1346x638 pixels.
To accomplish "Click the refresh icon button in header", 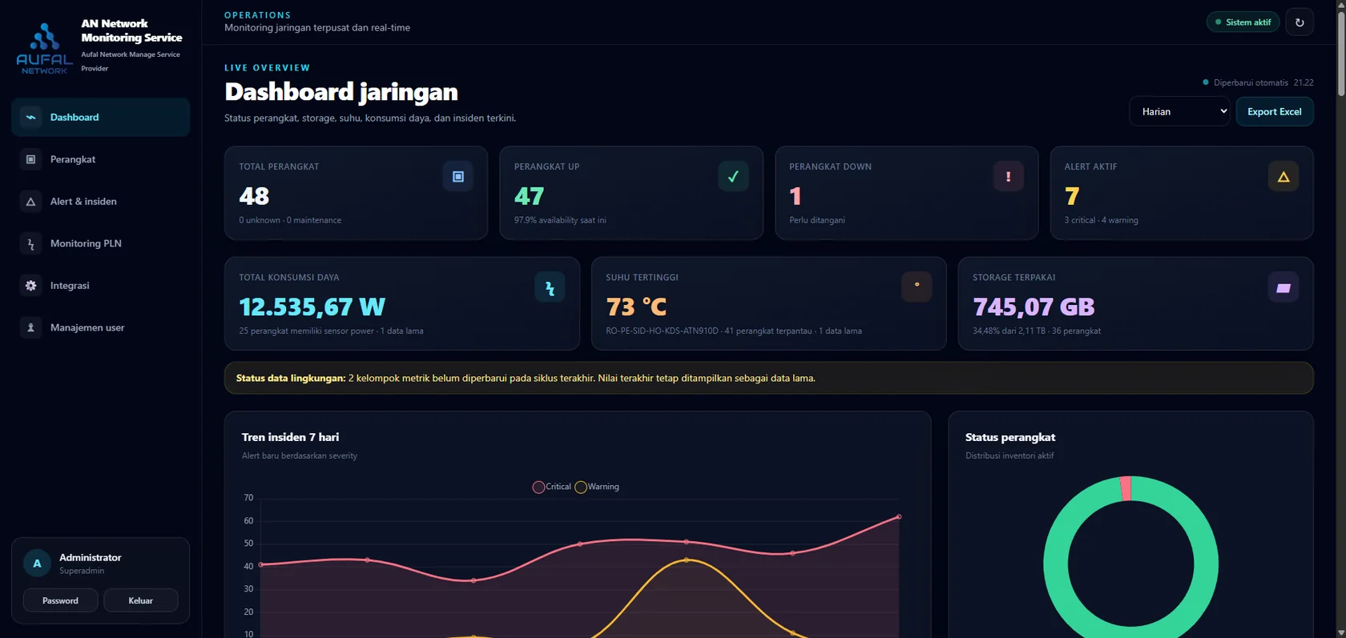I will [x=1300, y=22].
